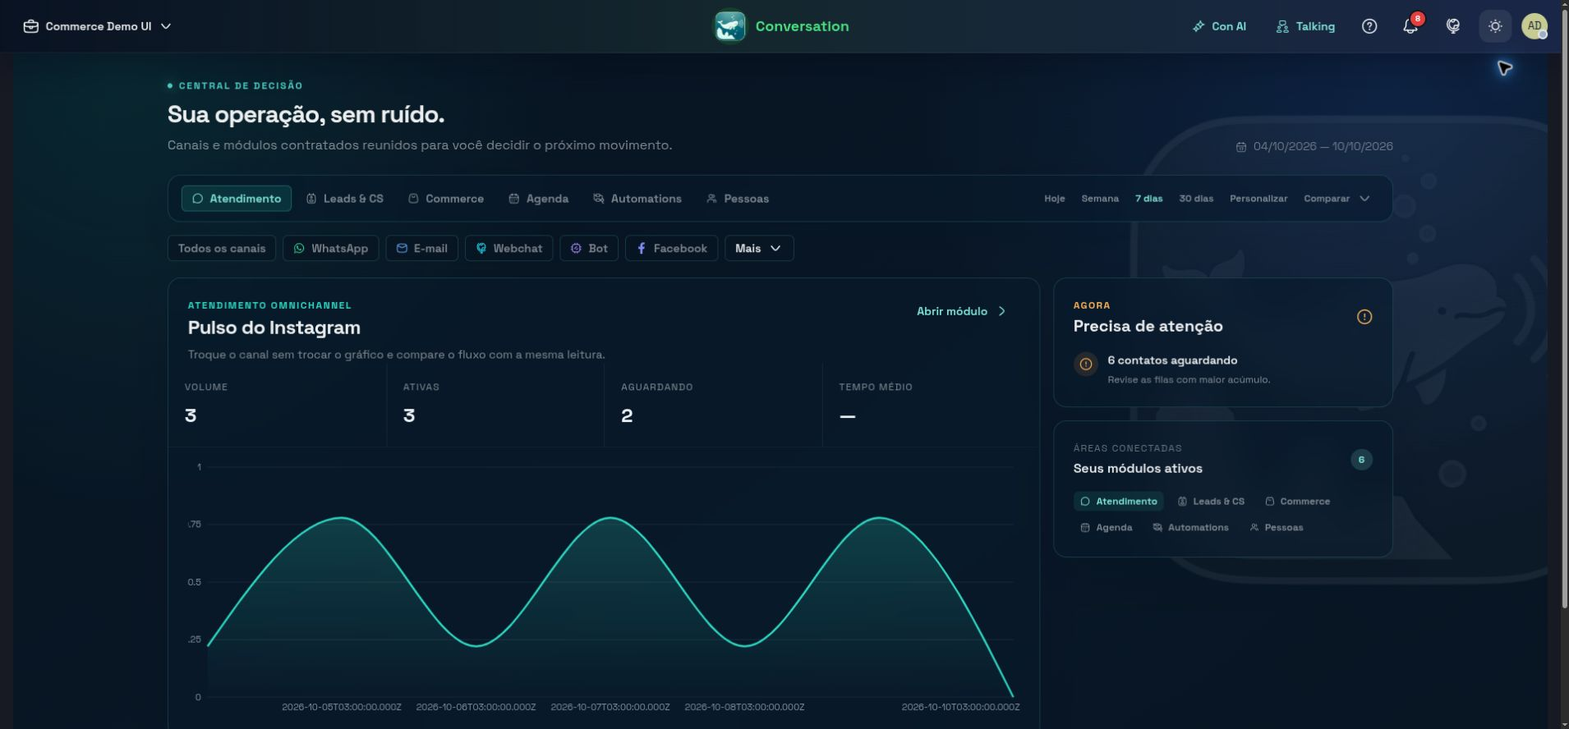1569x729 pixels.
Task: Switch to the Leads & CS tab
Action: coord(345,199)
